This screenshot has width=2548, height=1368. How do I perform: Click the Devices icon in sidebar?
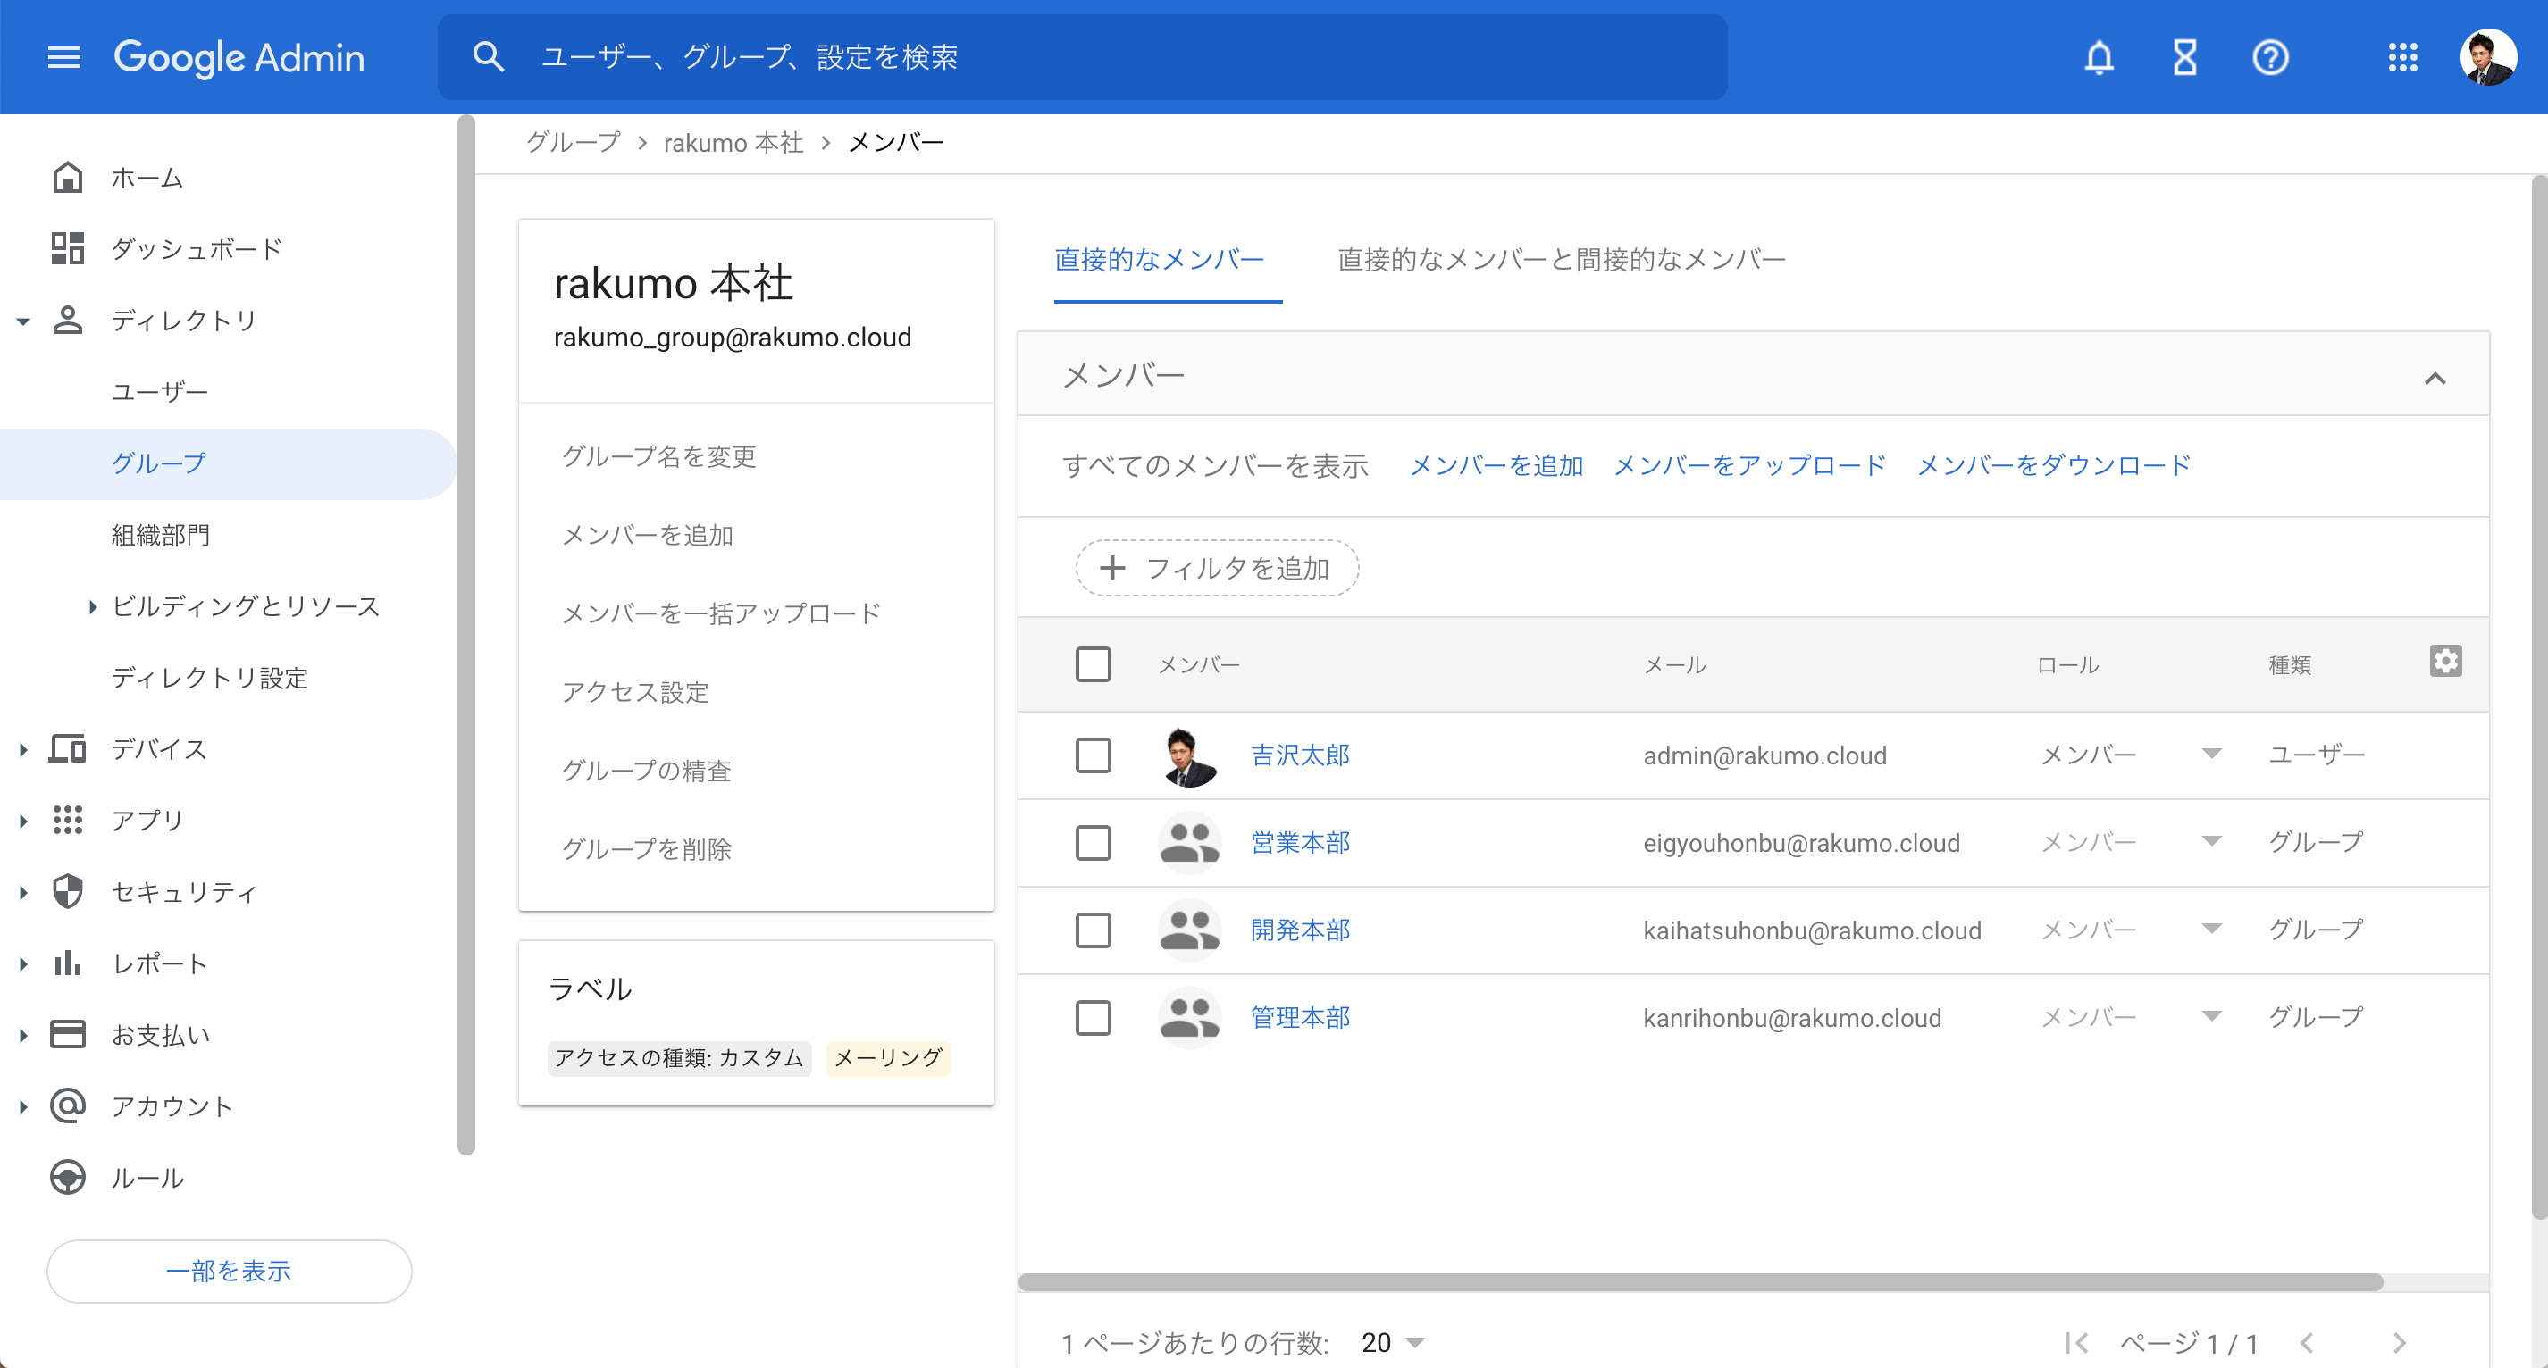pos(67,748)
